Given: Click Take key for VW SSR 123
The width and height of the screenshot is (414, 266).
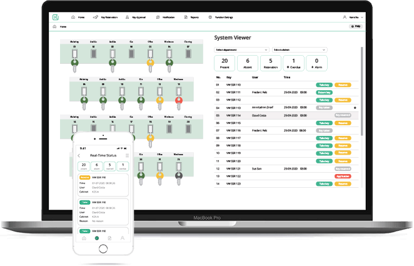Looking at the screenshot, I should 324,183.
